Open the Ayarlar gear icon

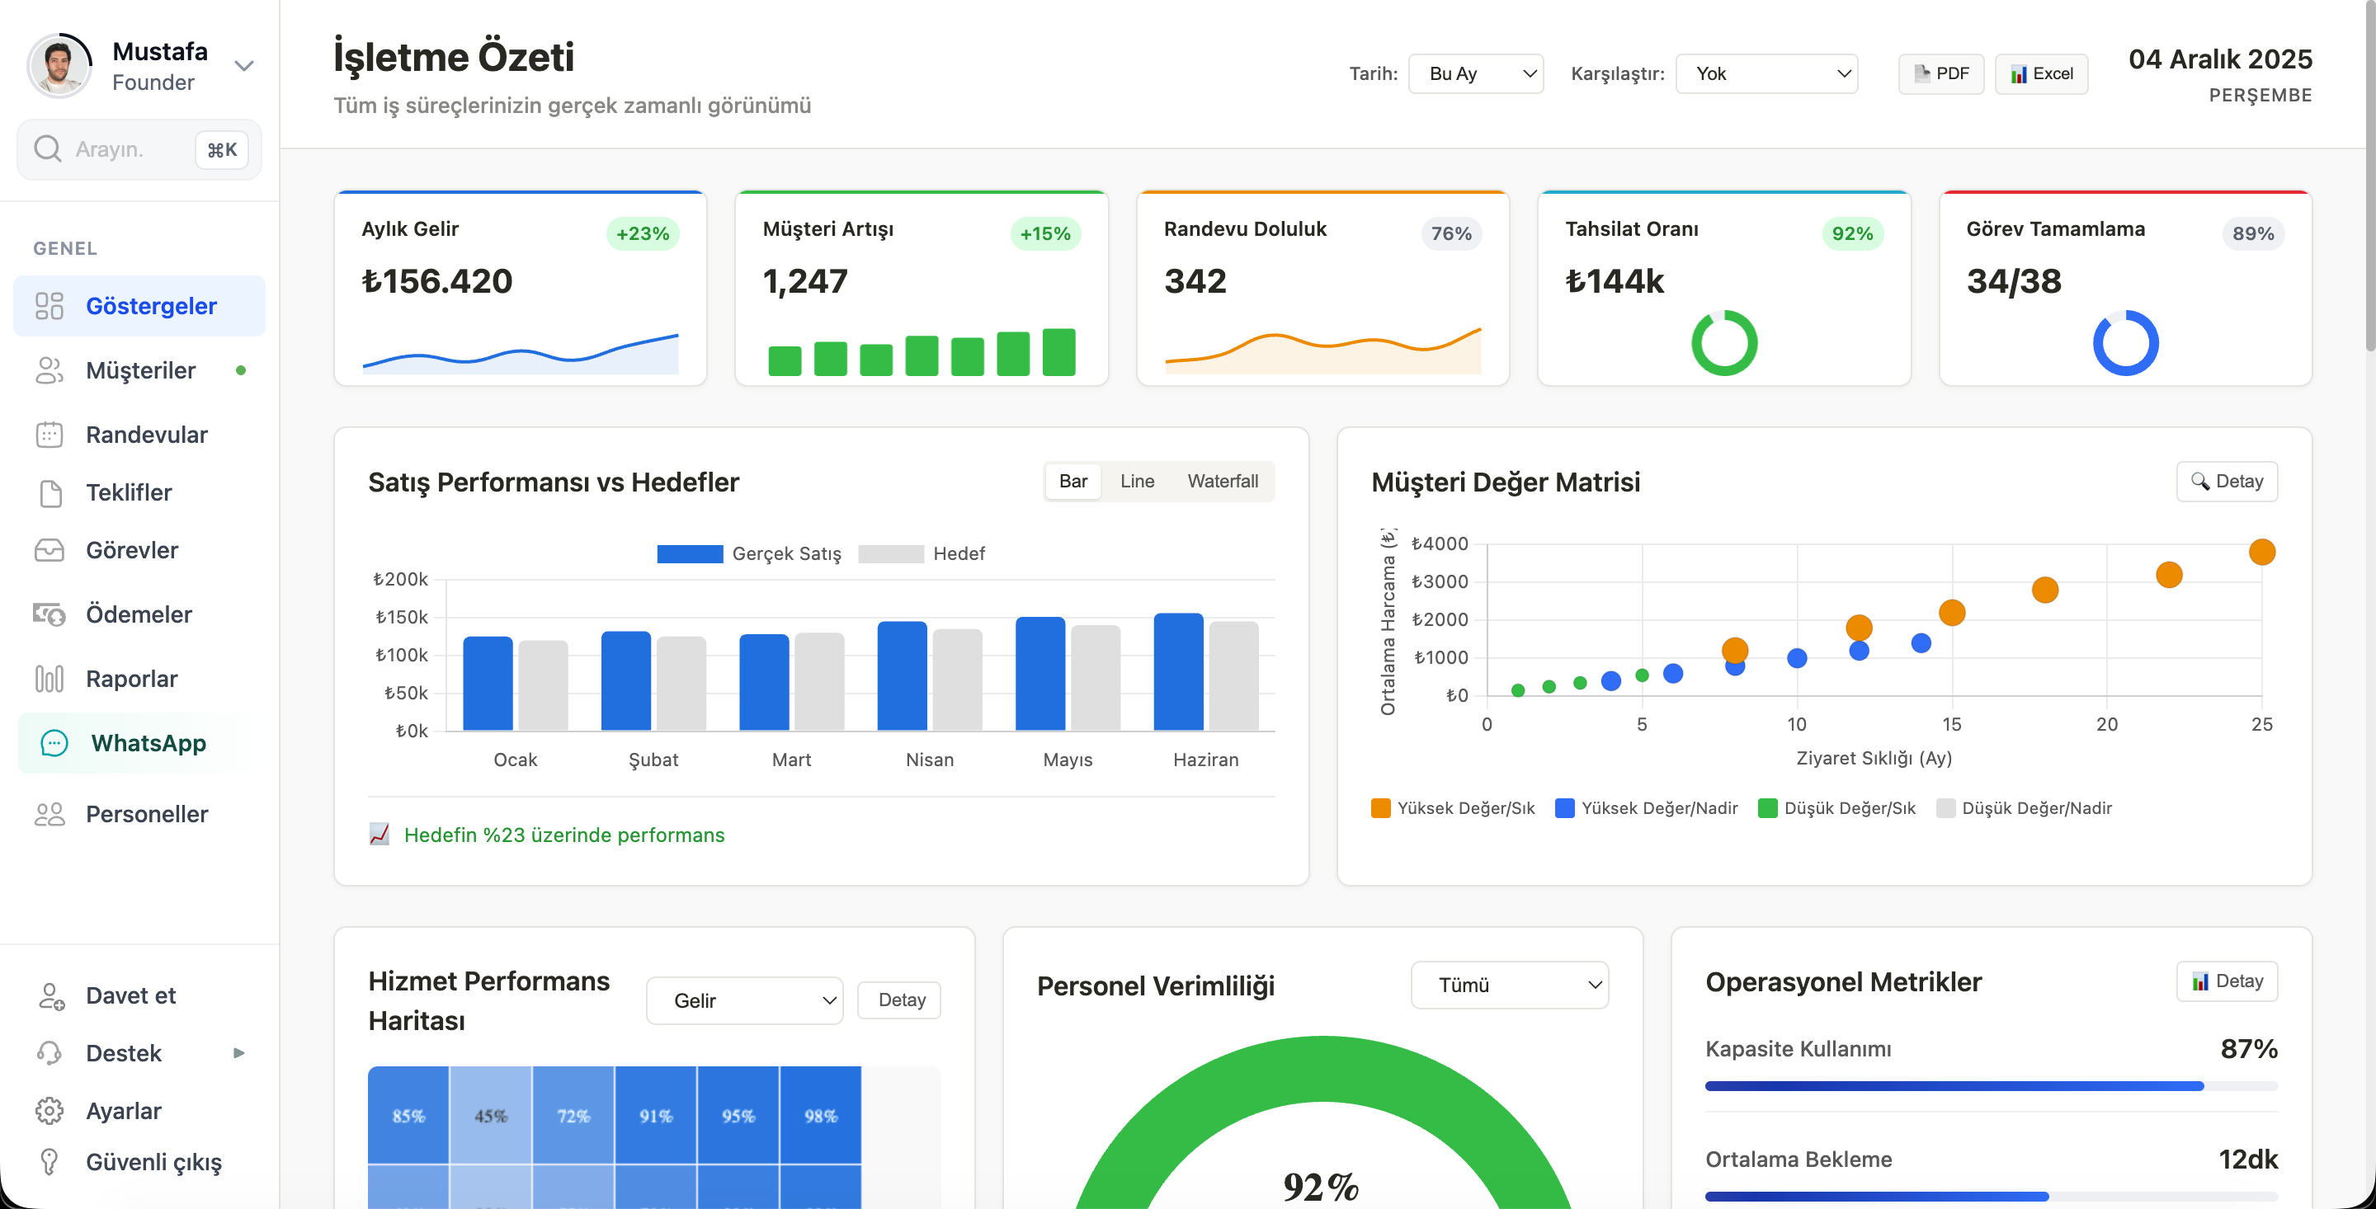point(49,1110)
